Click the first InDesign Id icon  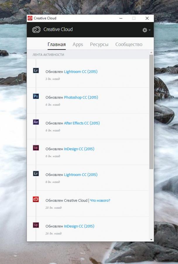click(x=36, y=148)
